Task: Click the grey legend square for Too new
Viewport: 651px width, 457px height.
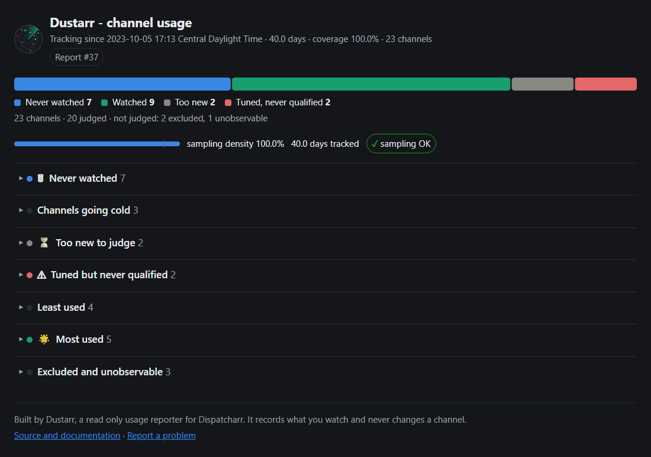Action: (167, 102)
